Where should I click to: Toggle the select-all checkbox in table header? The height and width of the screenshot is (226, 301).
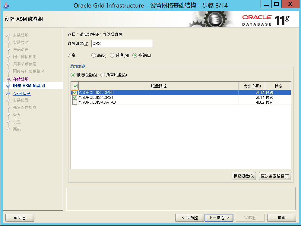75,86
